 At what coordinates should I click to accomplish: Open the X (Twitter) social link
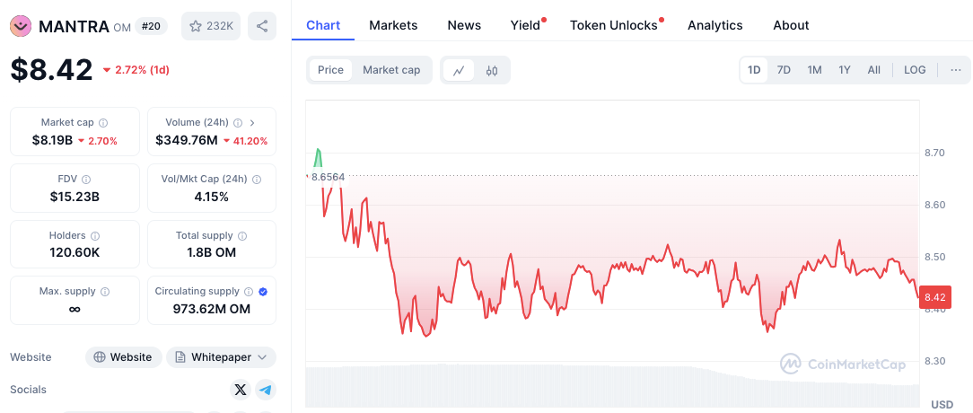point(240,390)
